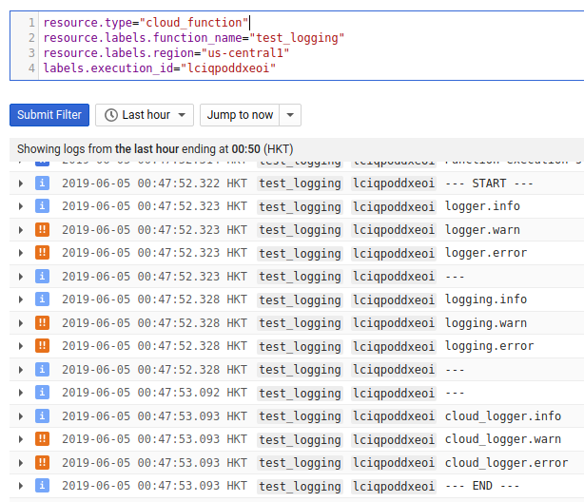Click the '--- END ---' message text

(x=482, y=486)
